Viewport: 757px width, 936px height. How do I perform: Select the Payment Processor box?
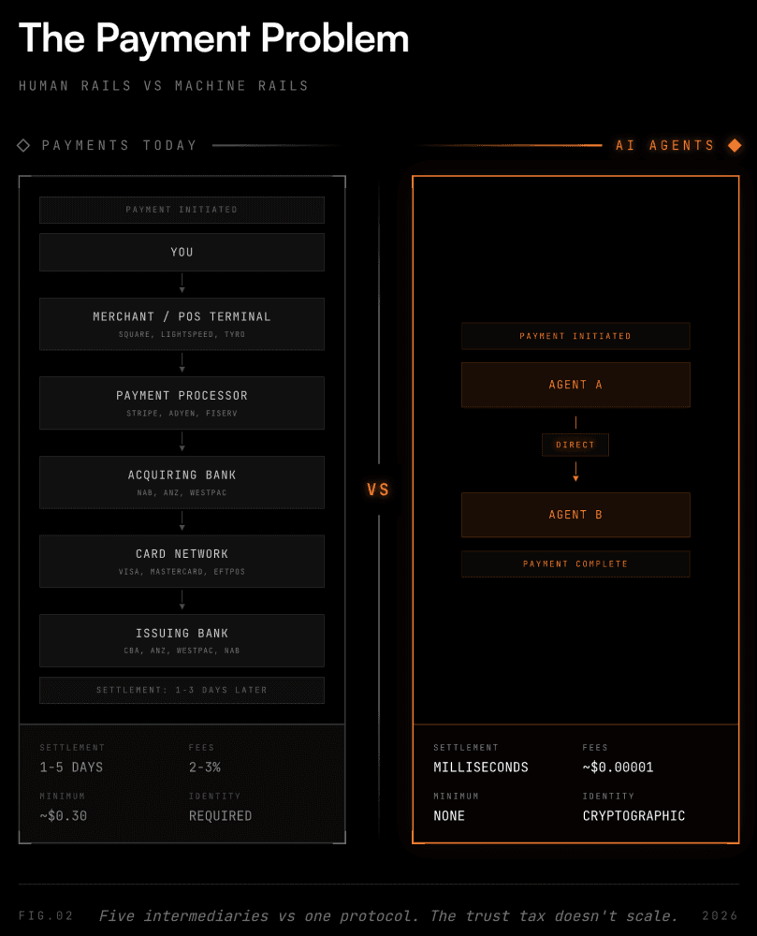click(x=182, y=402)
